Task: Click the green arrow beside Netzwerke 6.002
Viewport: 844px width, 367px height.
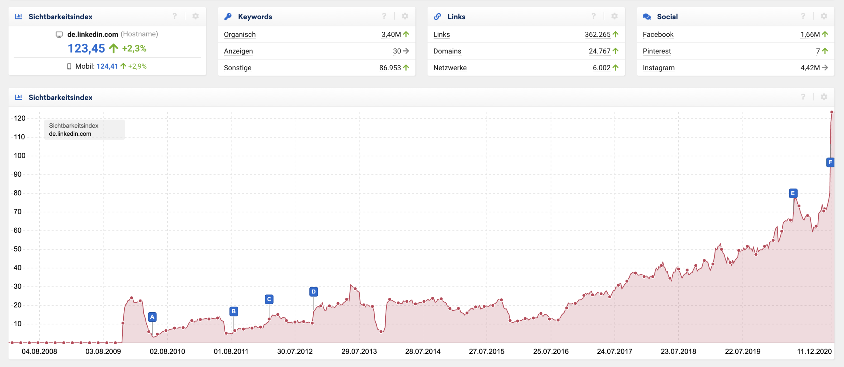Action: tap(615, 68)
